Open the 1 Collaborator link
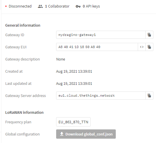 click(x=54, y=6)
